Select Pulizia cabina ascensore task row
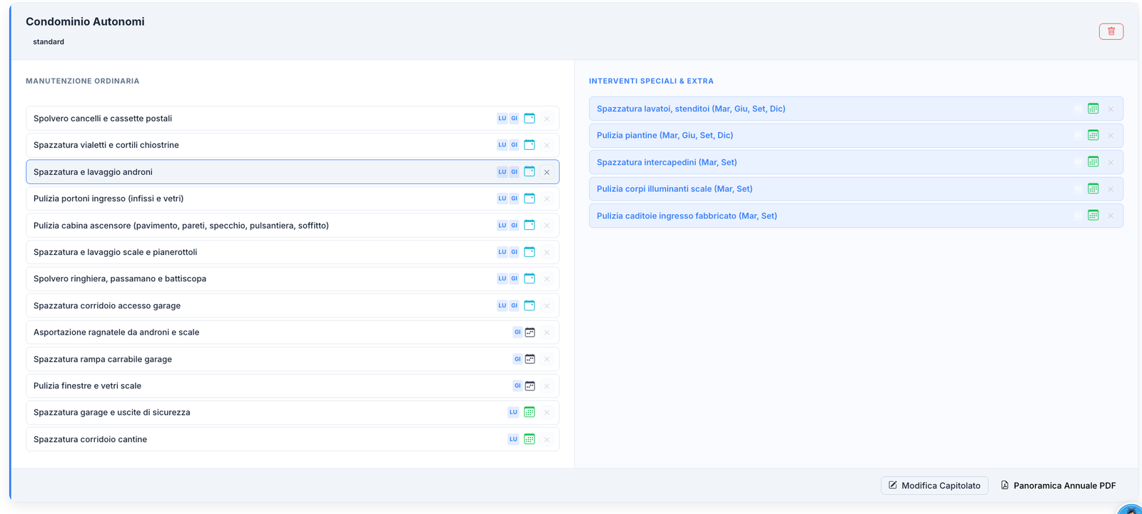 tap(181, 226)
